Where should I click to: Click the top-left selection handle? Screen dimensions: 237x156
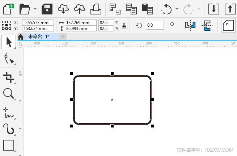(72, 74)
